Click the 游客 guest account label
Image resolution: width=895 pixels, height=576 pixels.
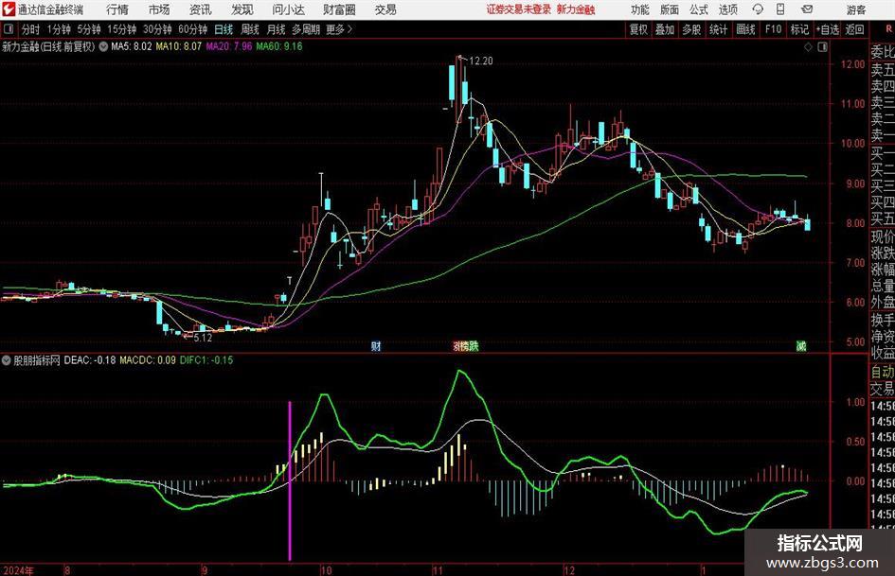coord(855,9)
